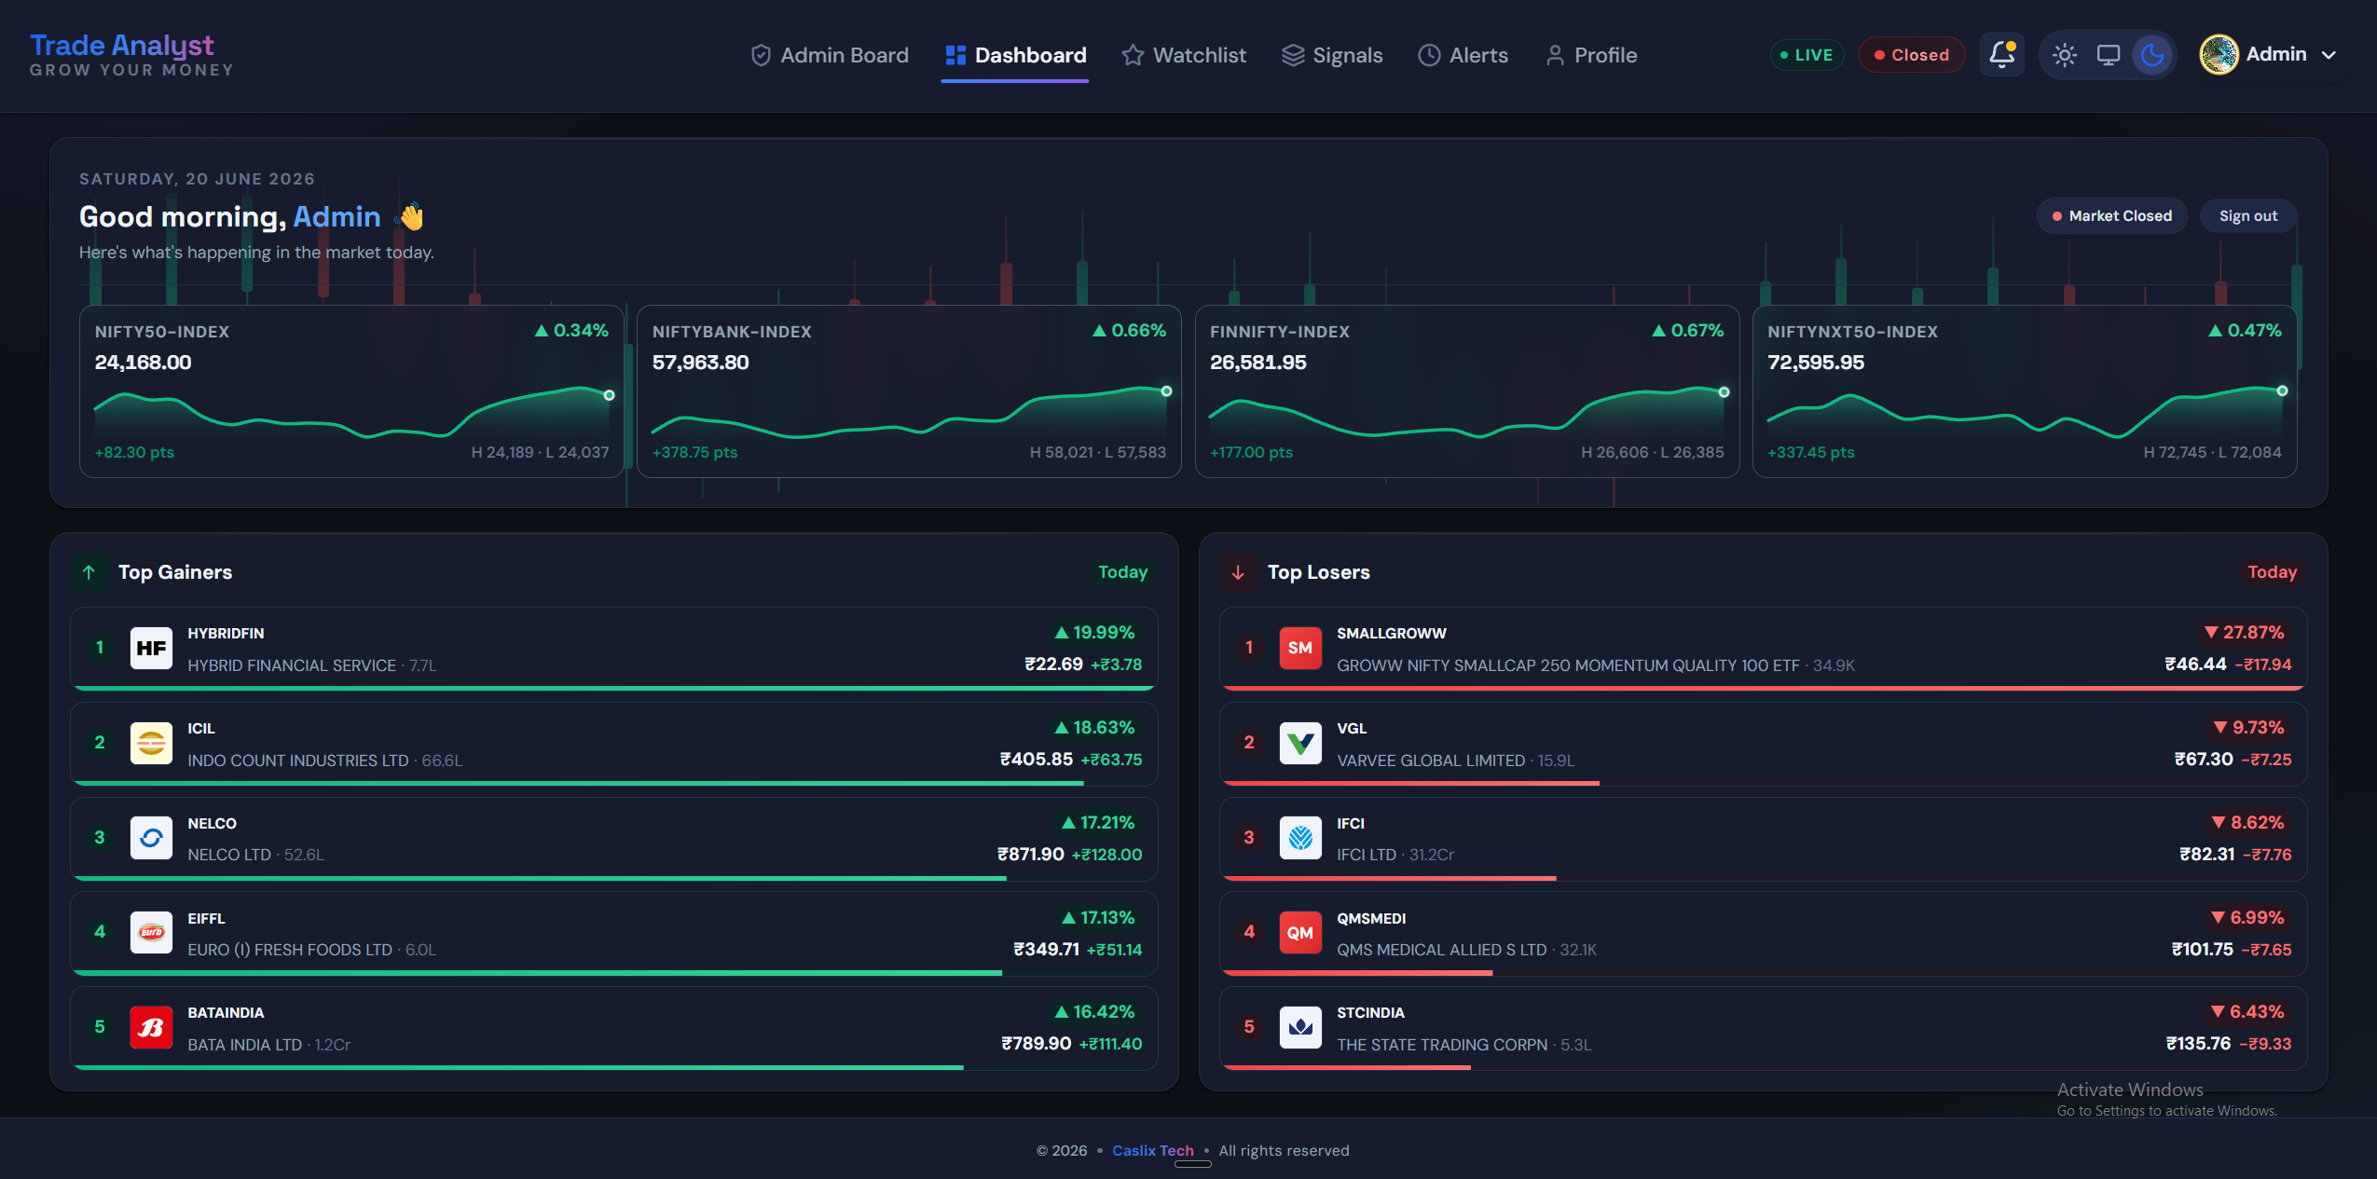Click the ICIL company logo icon

[x=151, y=743]
